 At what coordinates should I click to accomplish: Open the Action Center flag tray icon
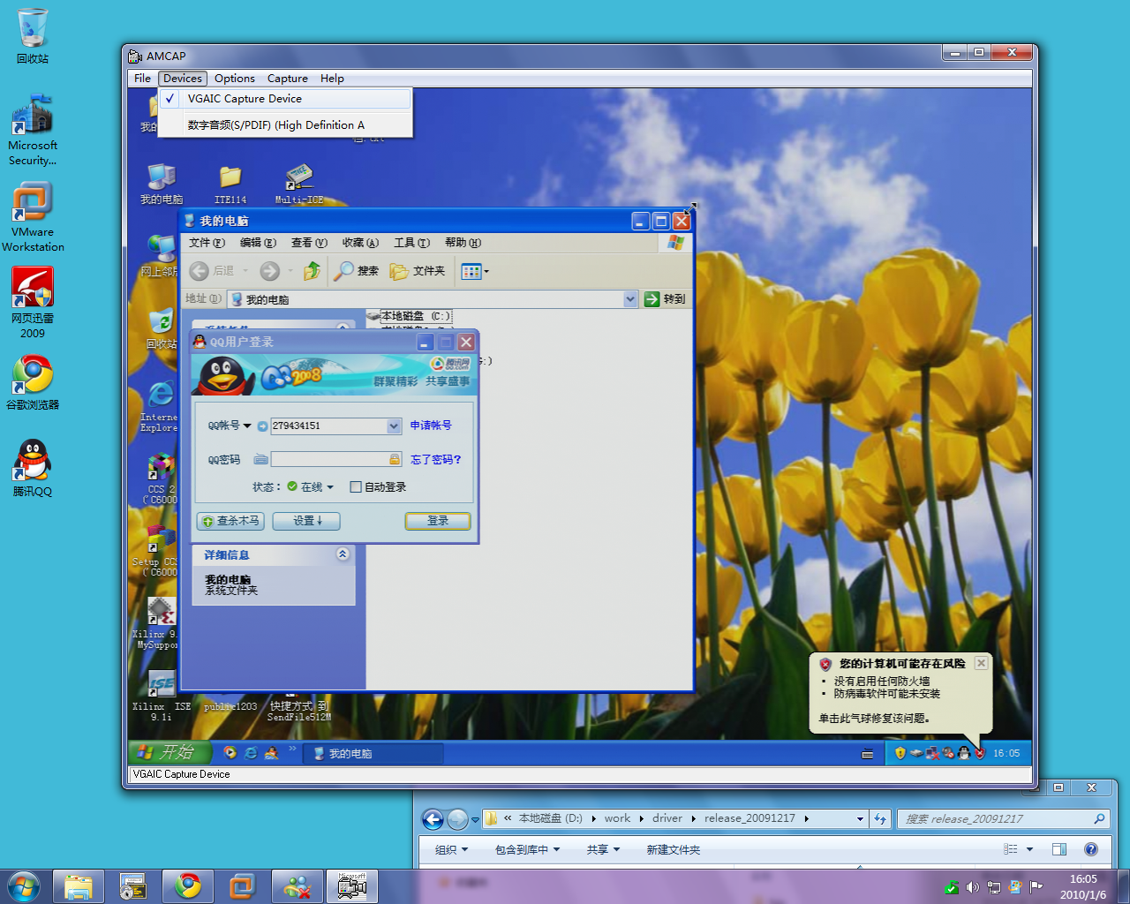point(1036,886)
